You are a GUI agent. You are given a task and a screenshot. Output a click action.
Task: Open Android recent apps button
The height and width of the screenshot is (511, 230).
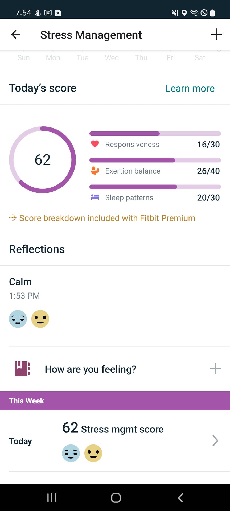pyautogui.click(x=52, y=498)
